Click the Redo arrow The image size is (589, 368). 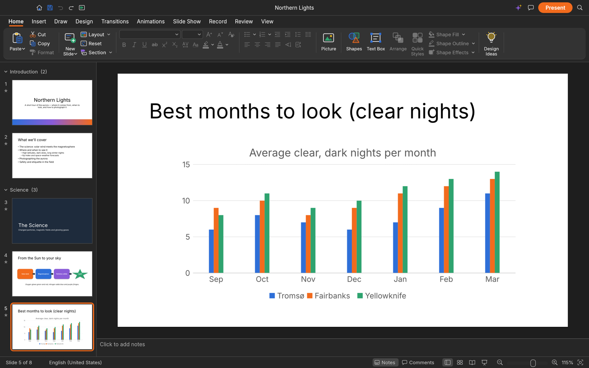click(71, 8)
